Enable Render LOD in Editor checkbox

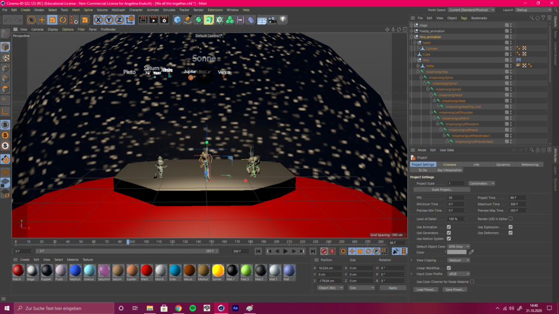[510, 219]
